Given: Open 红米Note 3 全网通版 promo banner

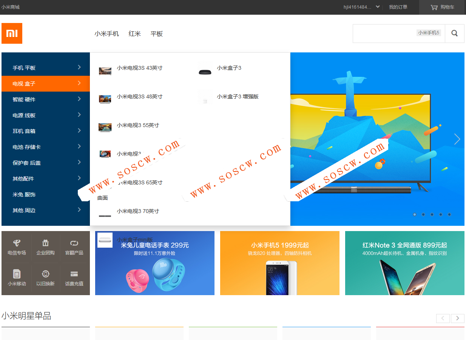Looking at the screenshot, I should click(x=405, y=263).
